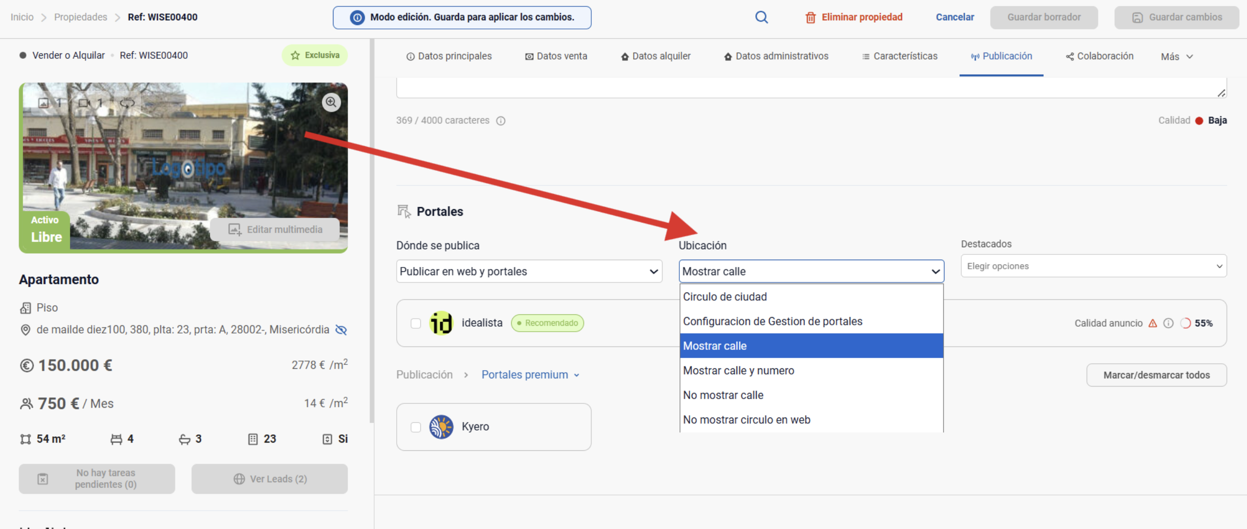
Task: Click the warning triangle next to Calidad anuncio
Action: point(1152,323)
